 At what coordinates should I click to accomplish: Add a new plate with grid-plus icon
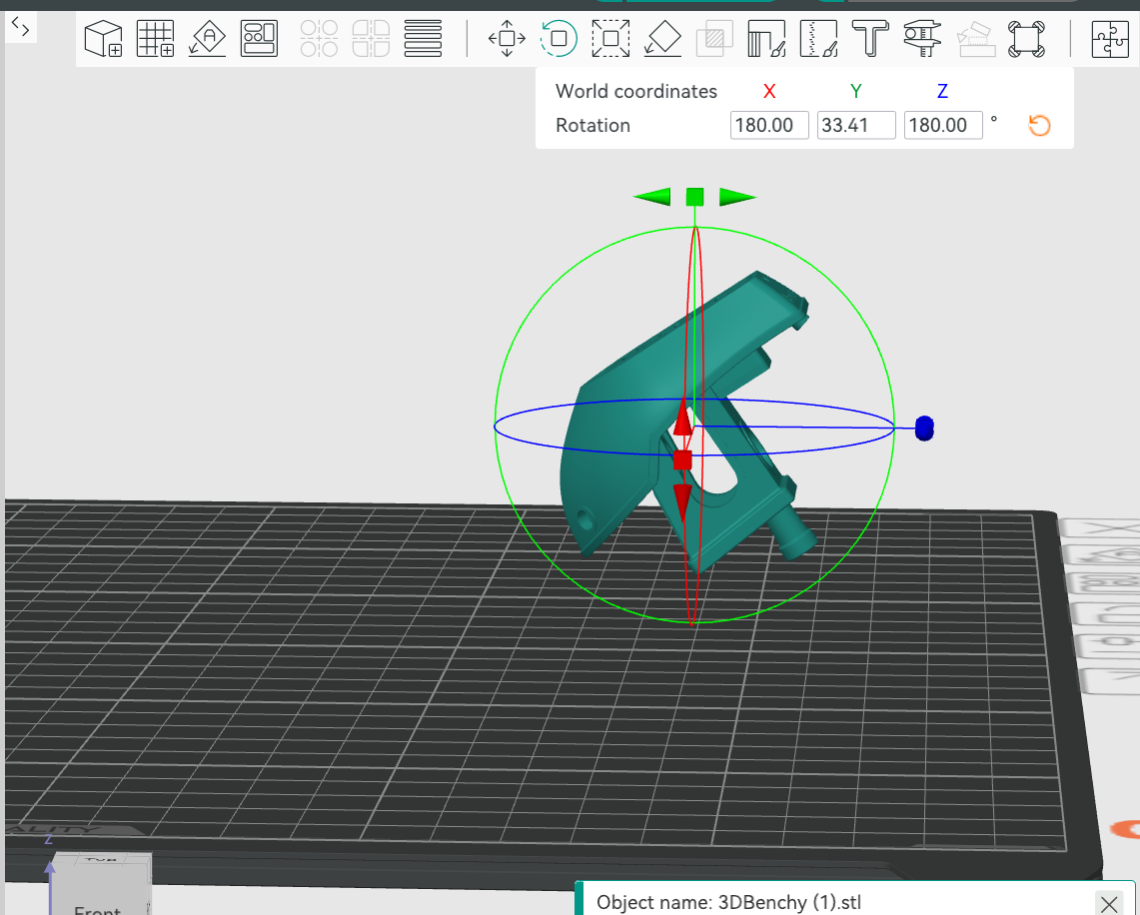(x=155, y=39)
